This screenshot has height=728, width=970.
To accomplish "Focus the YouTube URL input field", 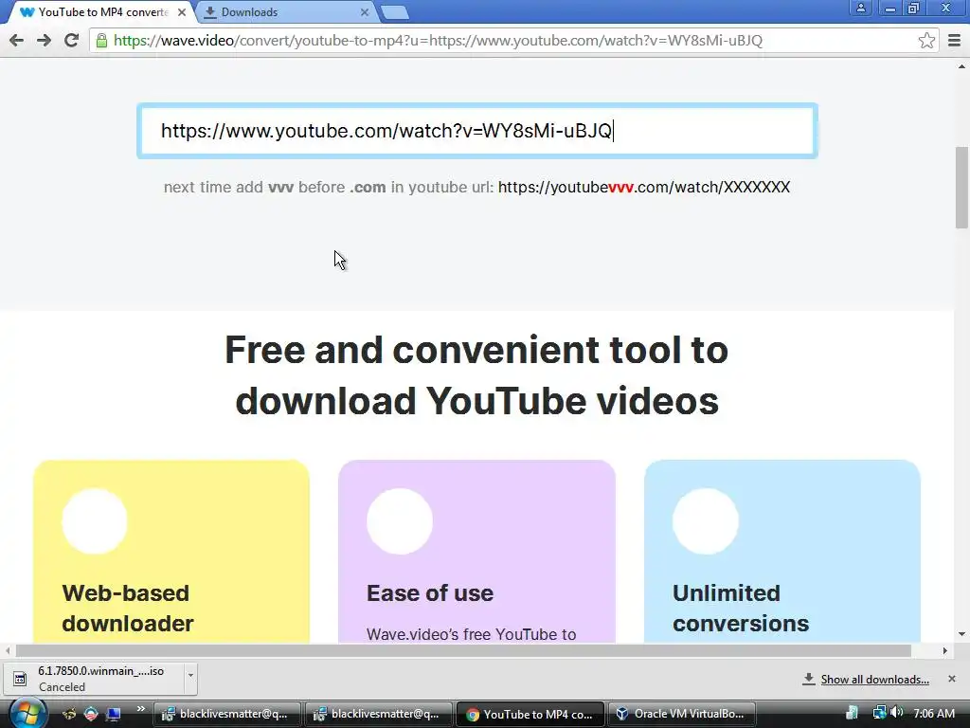I will coord(477,131).
